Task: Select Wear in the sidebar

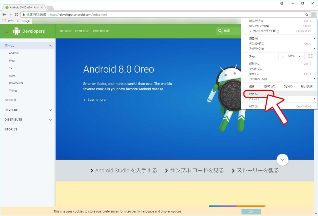Action: [12, 61]
